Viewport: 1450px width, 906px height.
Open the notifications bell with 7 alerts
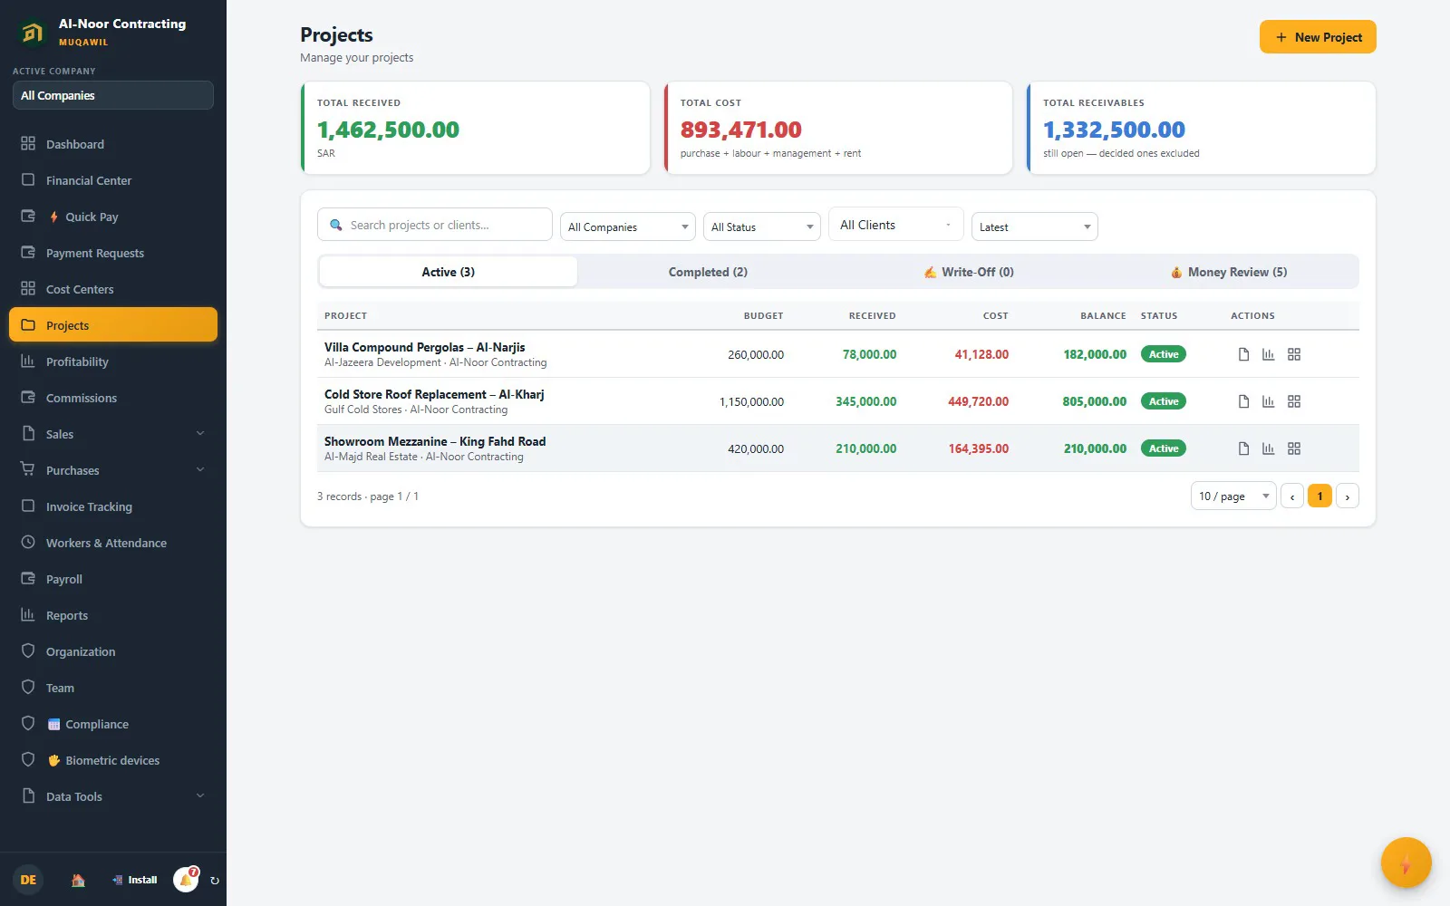click(187, 879)
